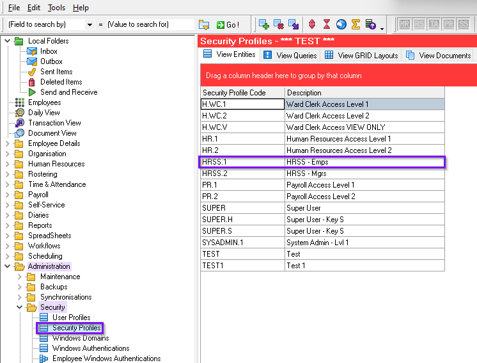Switch to the View Queries tab
Screen dimensions: 477x363
tap(290, 56)
